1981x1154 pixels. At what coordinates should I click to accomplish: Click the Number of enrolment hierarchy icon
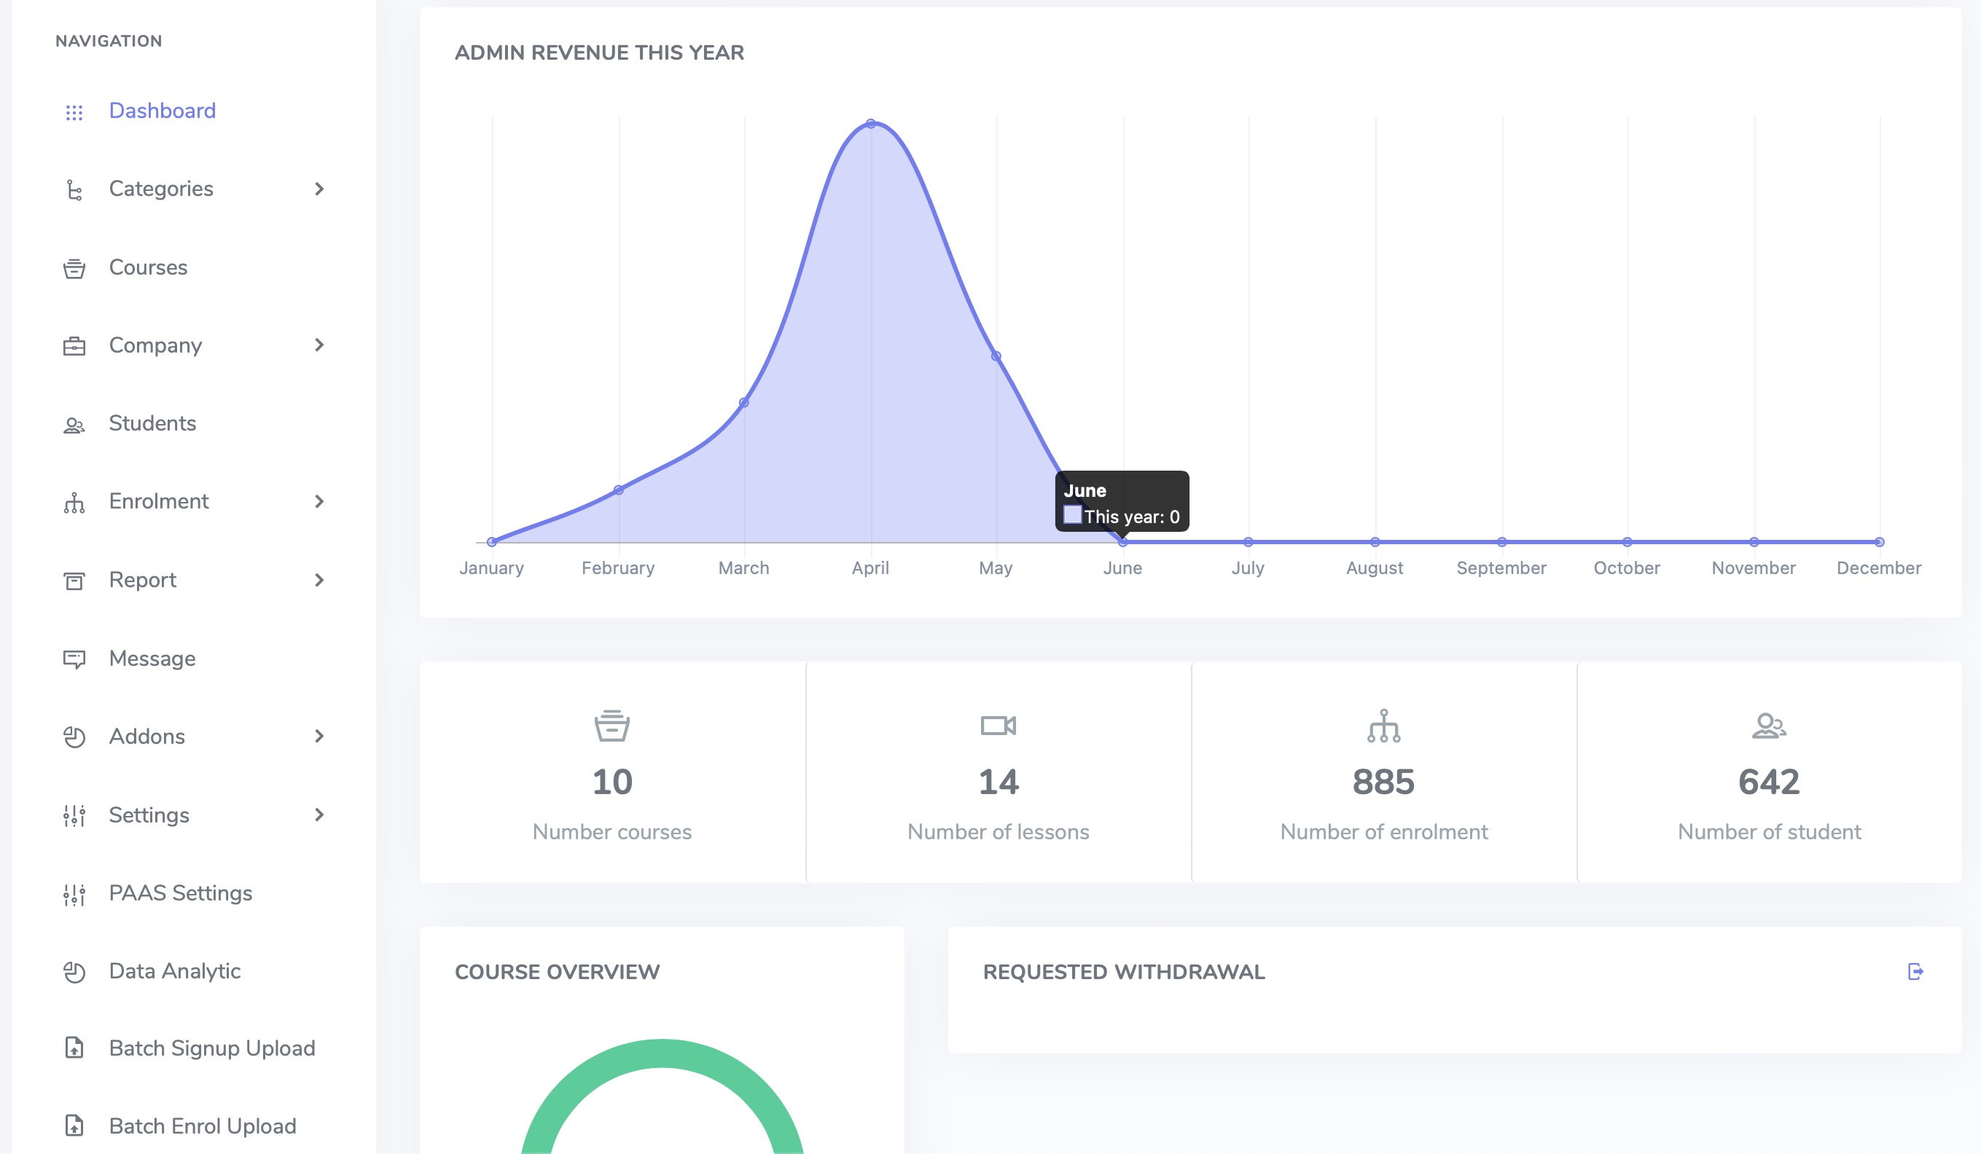1383,725
